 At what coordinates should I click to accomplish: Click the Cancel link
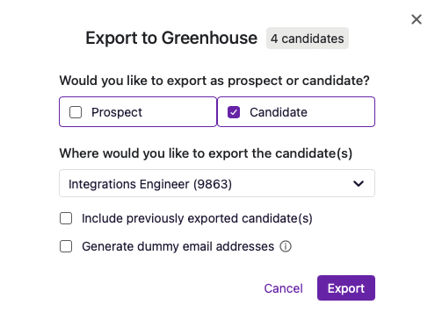(x=283, y=288)
